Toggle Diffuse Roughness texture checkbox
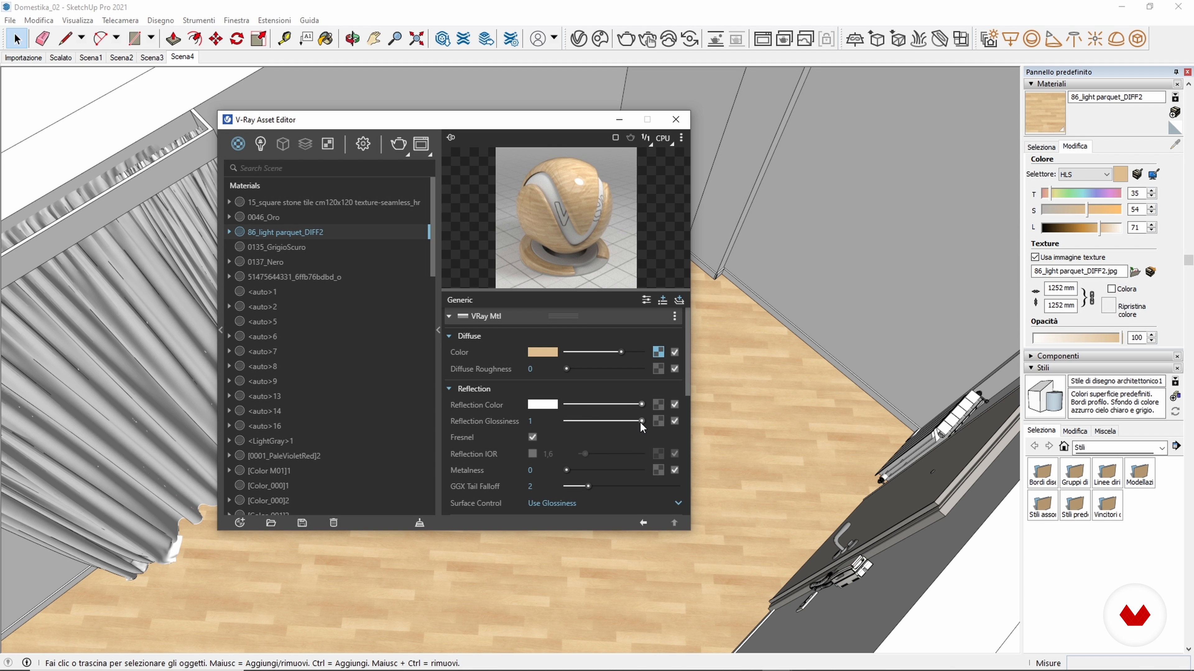 pos(675,369)
